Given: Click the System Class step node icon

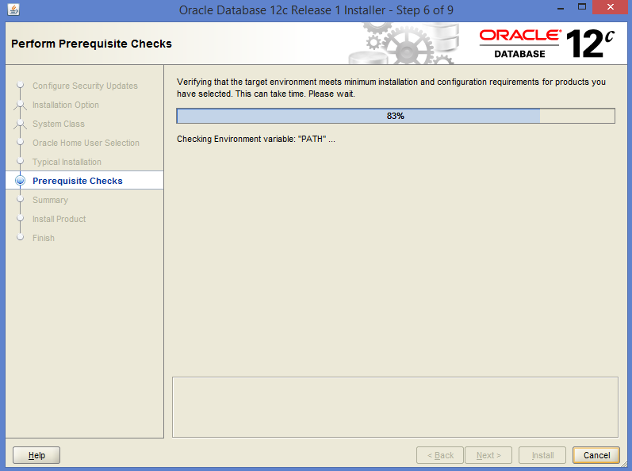Looking at the screenshot, I should coord(20,124).
